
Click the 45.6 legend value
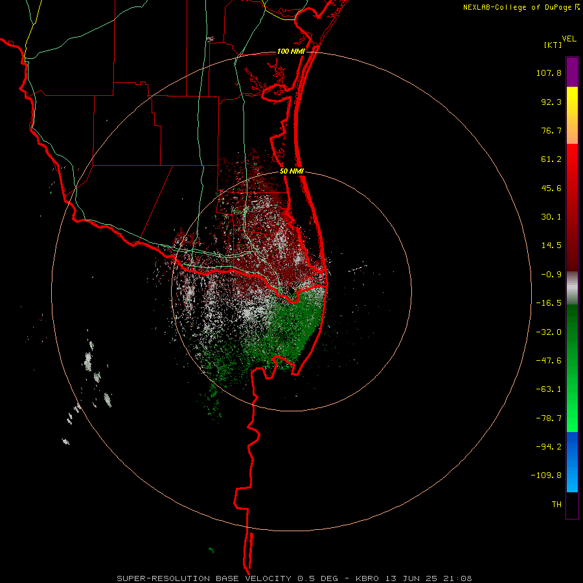551,188
